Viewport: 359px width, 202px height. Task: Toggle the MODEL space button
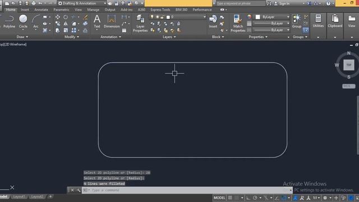[x=219, y=198]
